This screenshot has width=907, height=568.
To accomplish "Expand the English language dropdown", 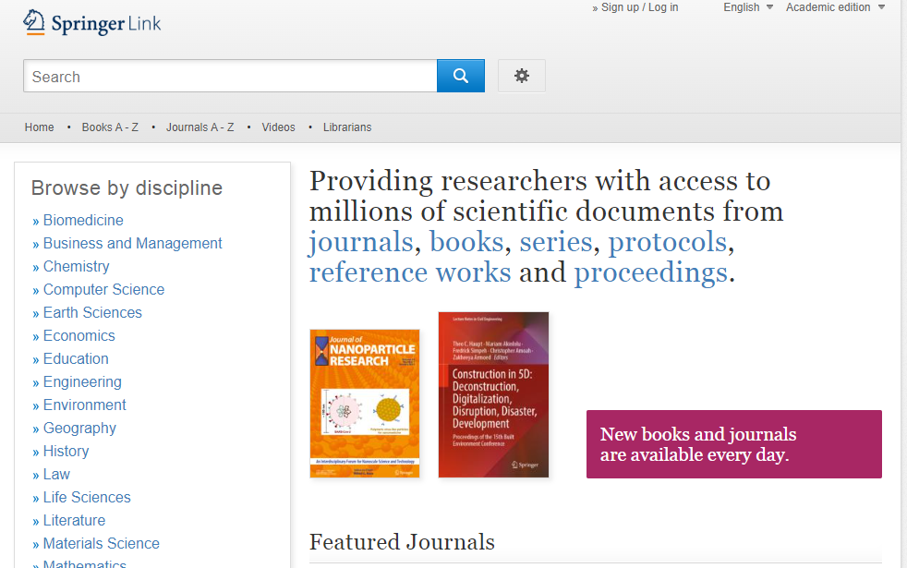I will point(747,7).
